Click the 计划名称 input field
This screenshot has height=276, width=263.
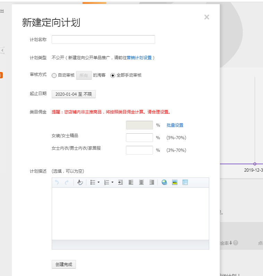[103, 40]
